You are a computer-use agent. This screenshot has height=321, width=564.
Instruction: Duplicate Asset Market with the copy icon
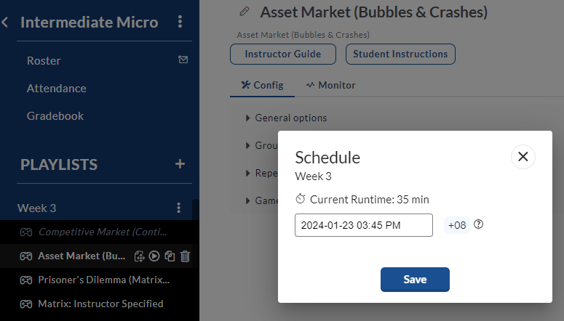(170, 256)
